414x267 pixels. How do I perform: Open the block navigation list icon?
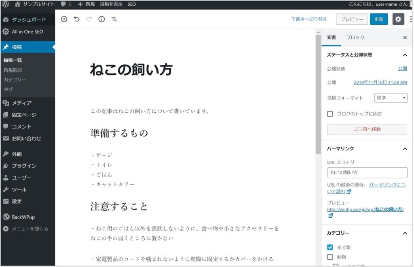114,19
